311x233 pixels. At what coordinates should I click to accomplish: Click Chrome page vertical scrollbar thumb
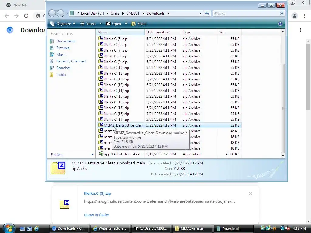click(x=308, y=77)
